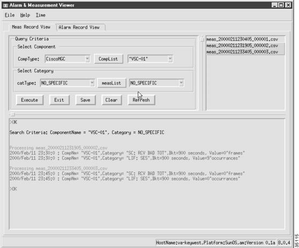Click the first >OK prompt line
Screen dimensions: 299x248
pyautogui.click(x=13, y=122)
